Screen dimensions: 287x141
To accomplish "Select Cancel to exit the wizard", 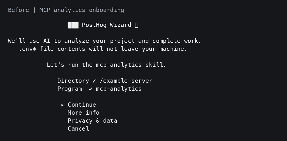I will coord(78,128).
